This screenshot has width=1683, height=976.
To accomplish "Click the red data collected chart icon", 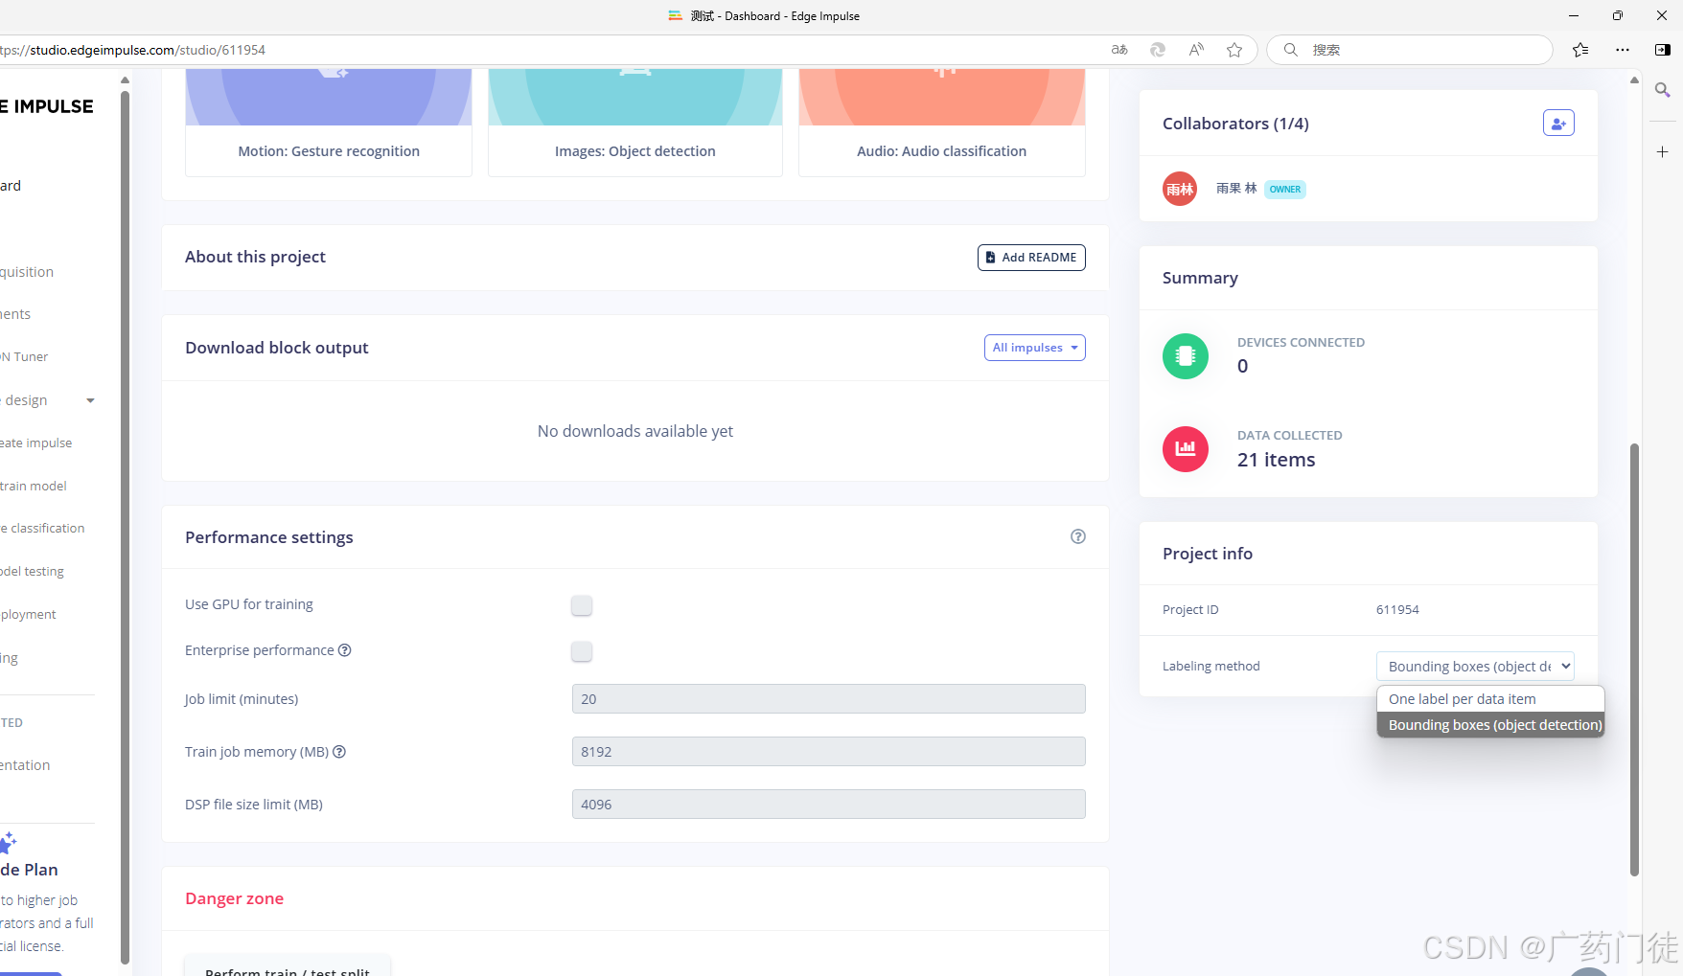I will pos(1186,449).
